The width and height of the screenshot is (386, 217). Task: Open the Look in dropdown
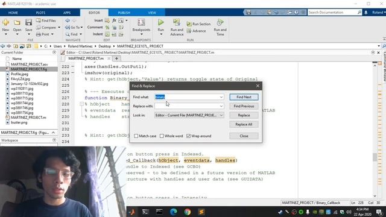click(x=189, y=115)
